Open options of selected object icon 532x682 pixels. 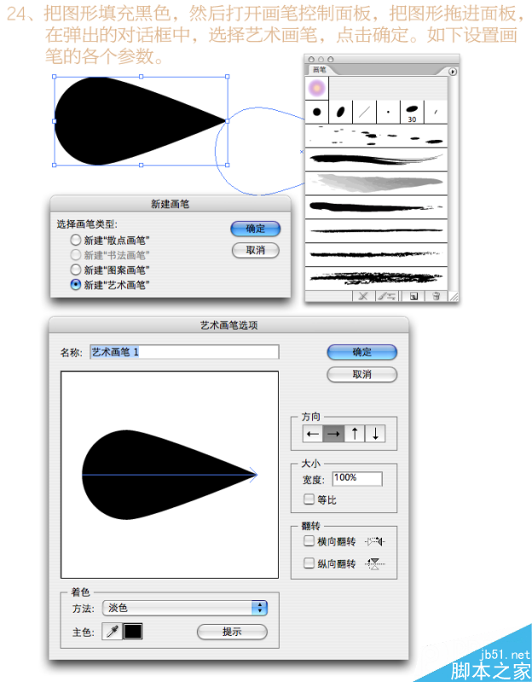click(387, 296)
